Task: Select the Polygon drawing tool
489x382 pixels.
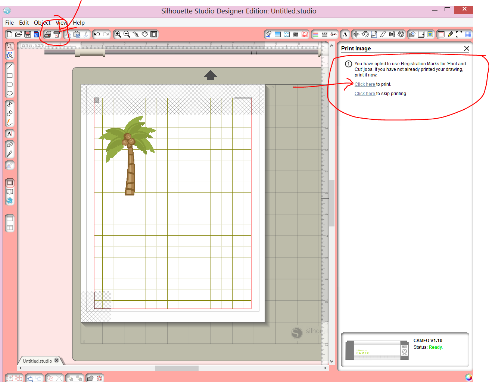Action: (10, 104)
